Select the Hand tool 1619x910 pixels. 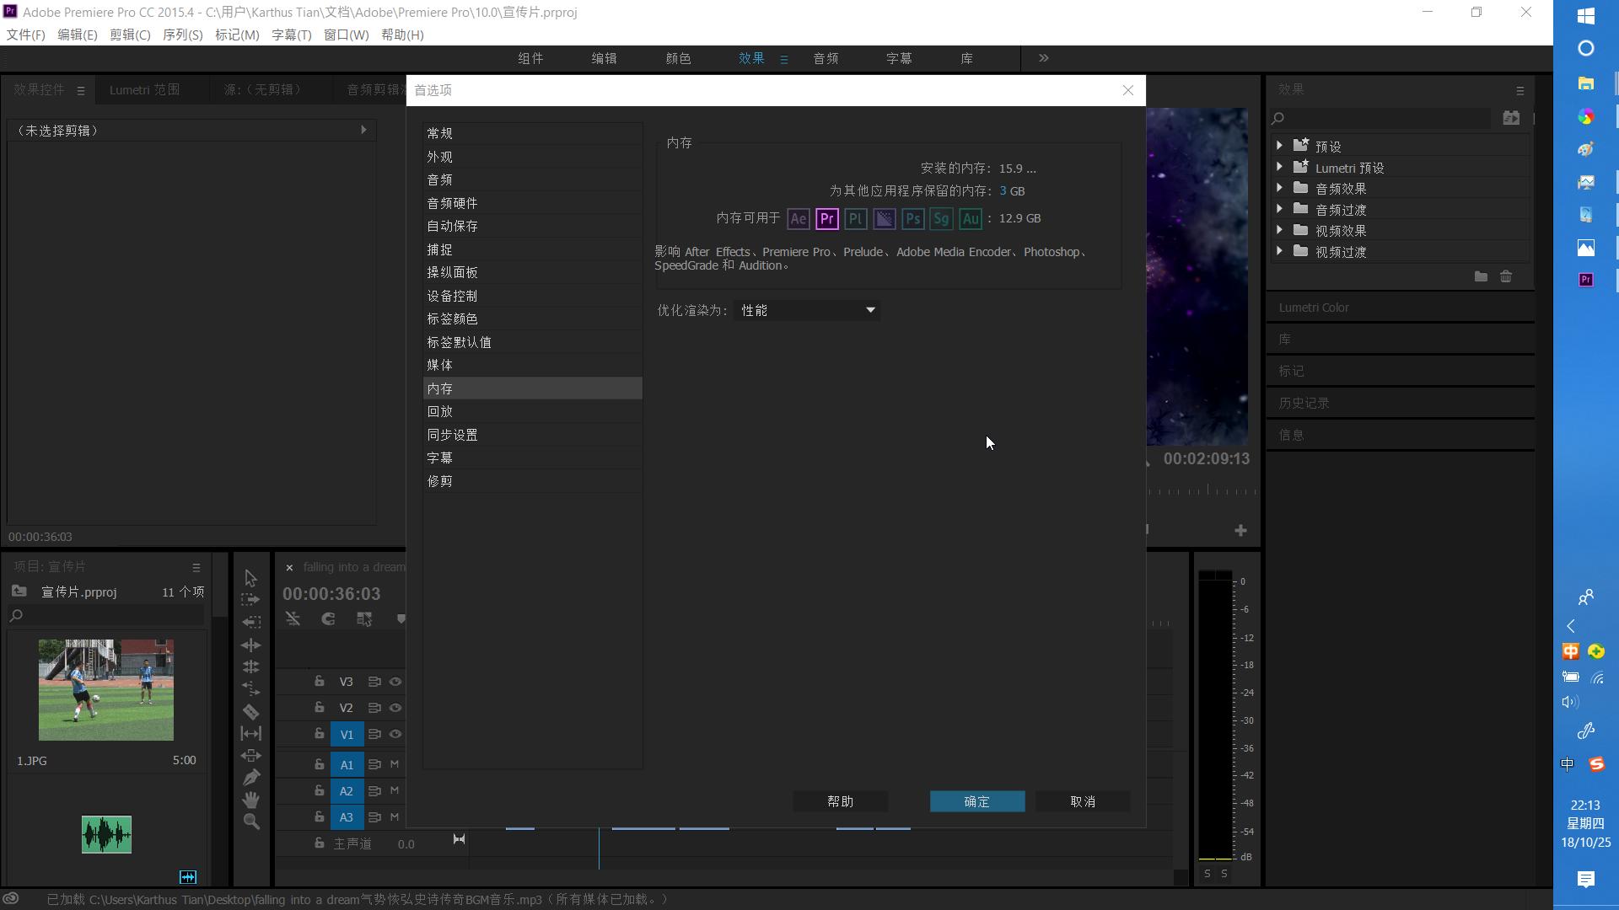pos(250,799)
